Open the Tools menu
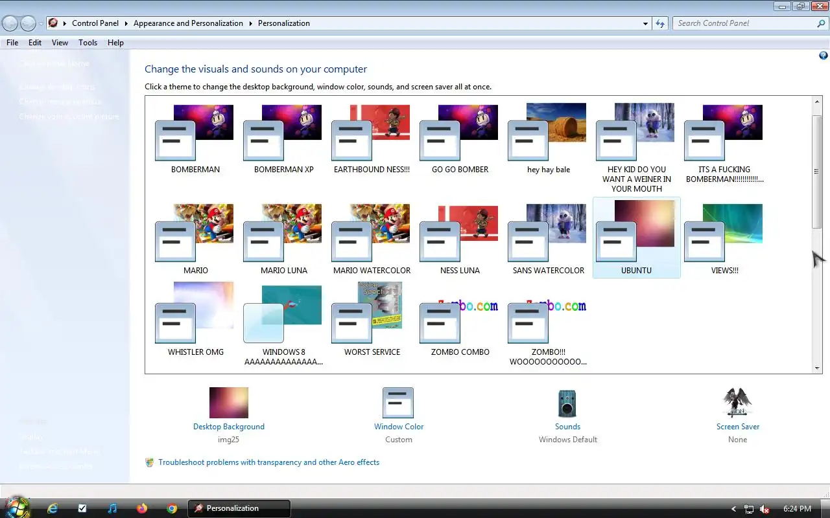830x518 pixels. pos(88,43)
